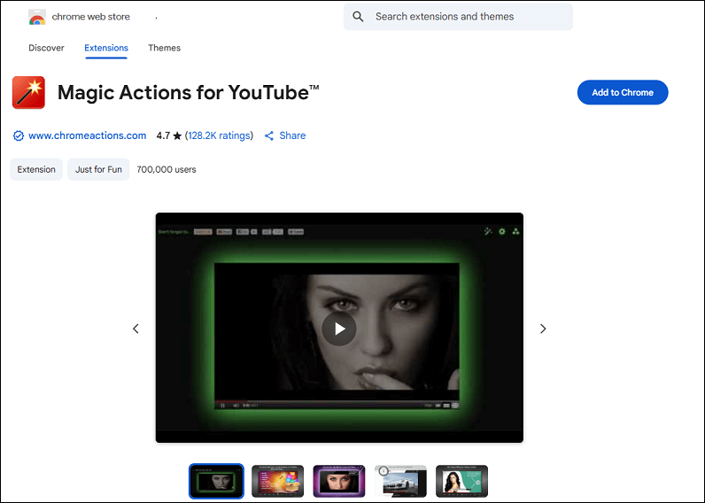705x503 pixels.
Task: Click the verified publisher badge icon
Action: pos(19,135)
